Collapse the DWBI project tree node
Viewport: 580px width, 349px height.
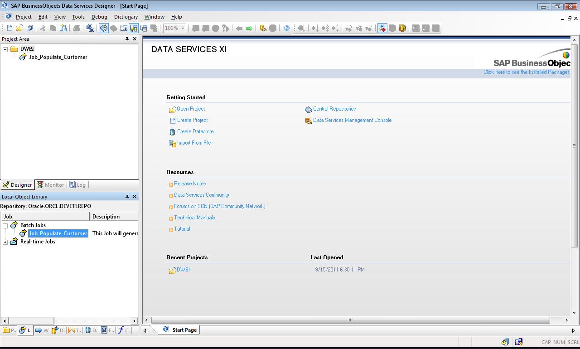tap(5, 49)
